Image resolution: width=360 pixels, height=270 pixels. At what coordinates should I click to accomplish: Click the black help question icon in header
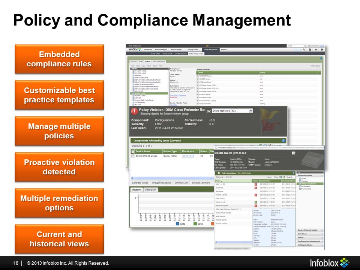tap(322, 49)
